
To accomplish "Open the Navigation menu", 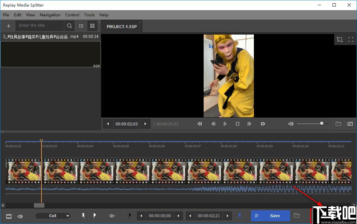I will [50, 15].
